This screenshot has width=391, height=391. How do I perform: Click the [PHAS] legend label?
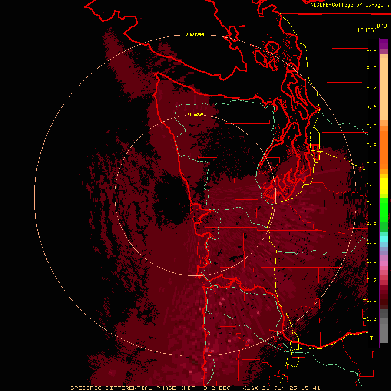tap(367, 30)
